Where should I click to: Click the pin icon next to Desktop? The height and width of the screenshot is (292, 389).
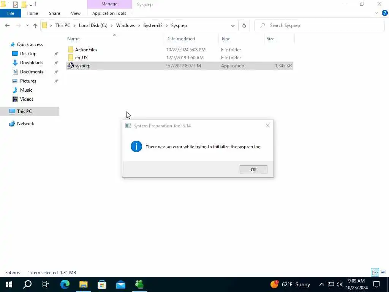(56, 54)
